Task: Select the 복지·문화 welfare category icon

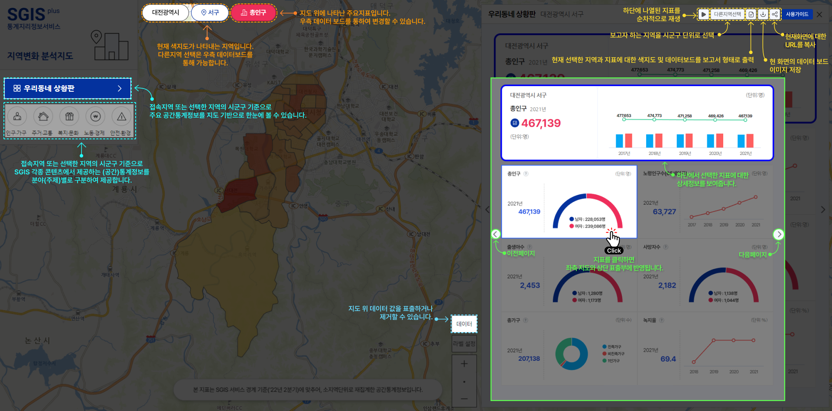Action: coord(69,116)
